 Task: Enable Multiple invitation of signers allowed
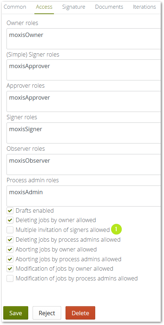(x=10, y=230)
